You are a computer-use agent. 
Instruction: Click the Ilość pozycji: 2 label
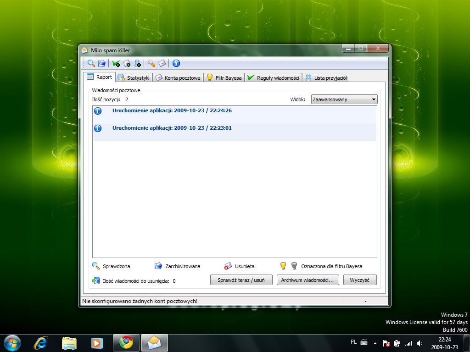pos(110,99)
